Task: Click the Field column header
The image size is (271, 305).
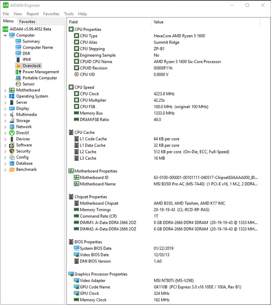Action: pyautogui.click(x=109, y=22)
